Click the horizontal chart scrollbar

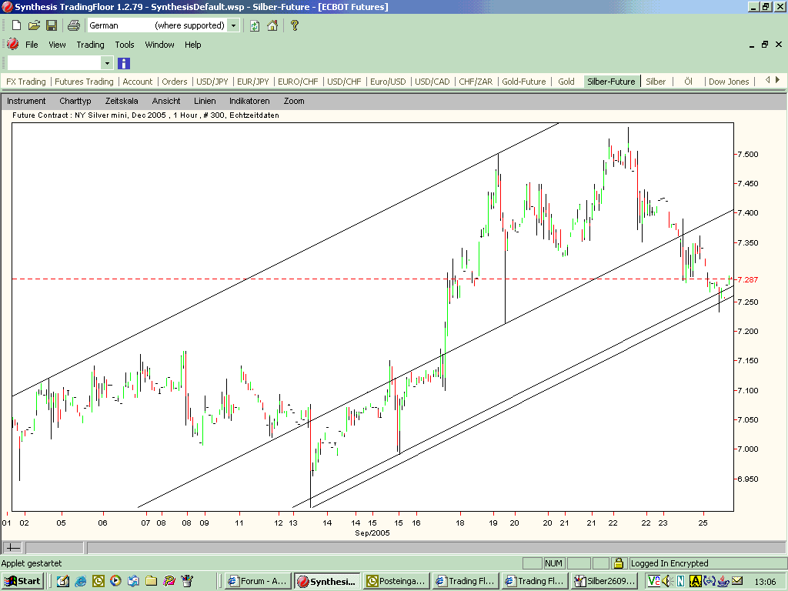[436, 547]
